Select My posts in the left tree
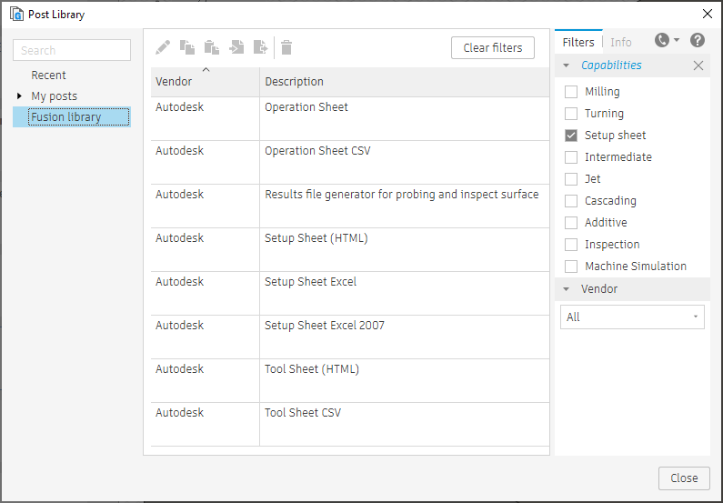 pos(54,96)
